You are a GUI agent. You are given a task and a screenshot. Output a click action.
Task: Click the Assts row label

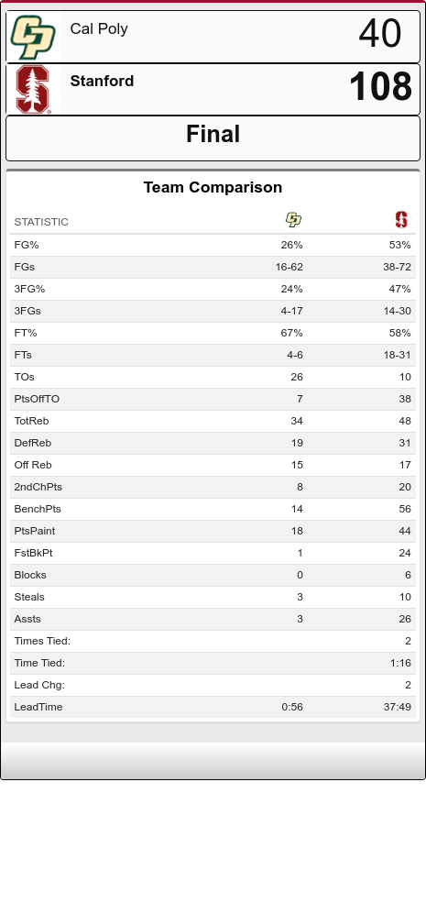(27, 619)
